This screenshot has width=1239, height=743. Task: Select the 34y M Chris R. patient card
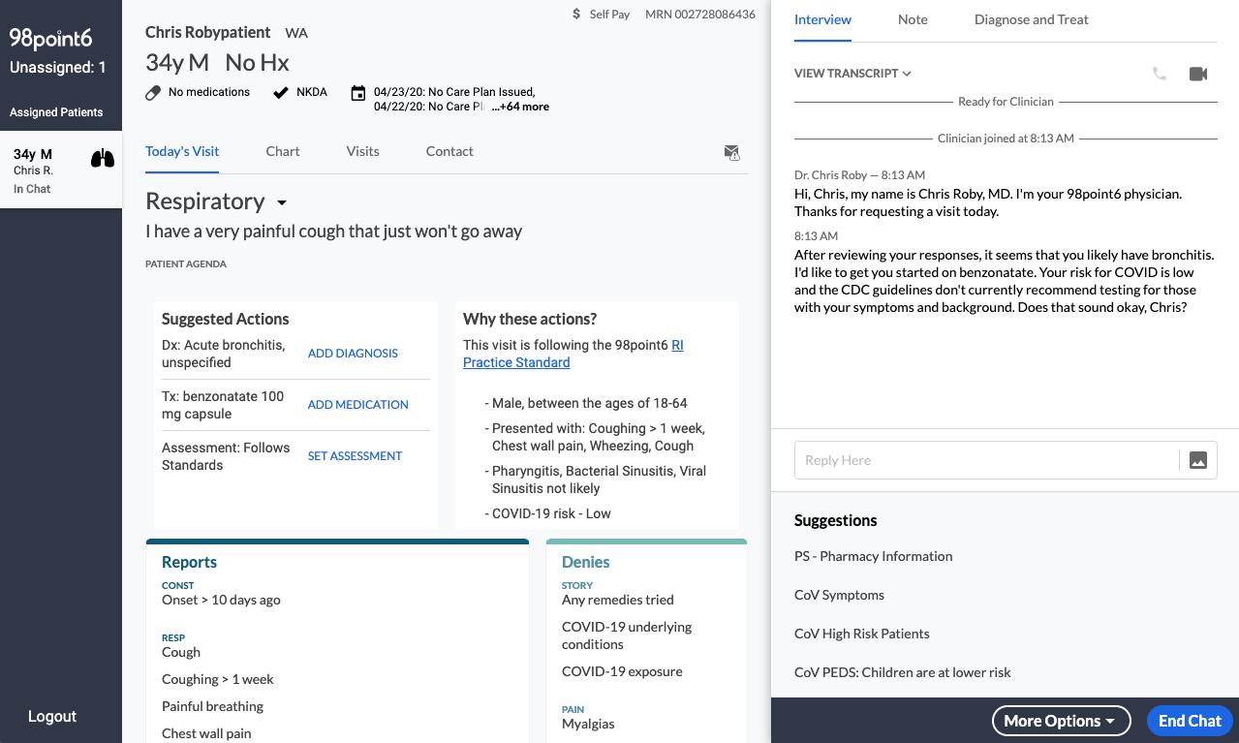point(61,170)
